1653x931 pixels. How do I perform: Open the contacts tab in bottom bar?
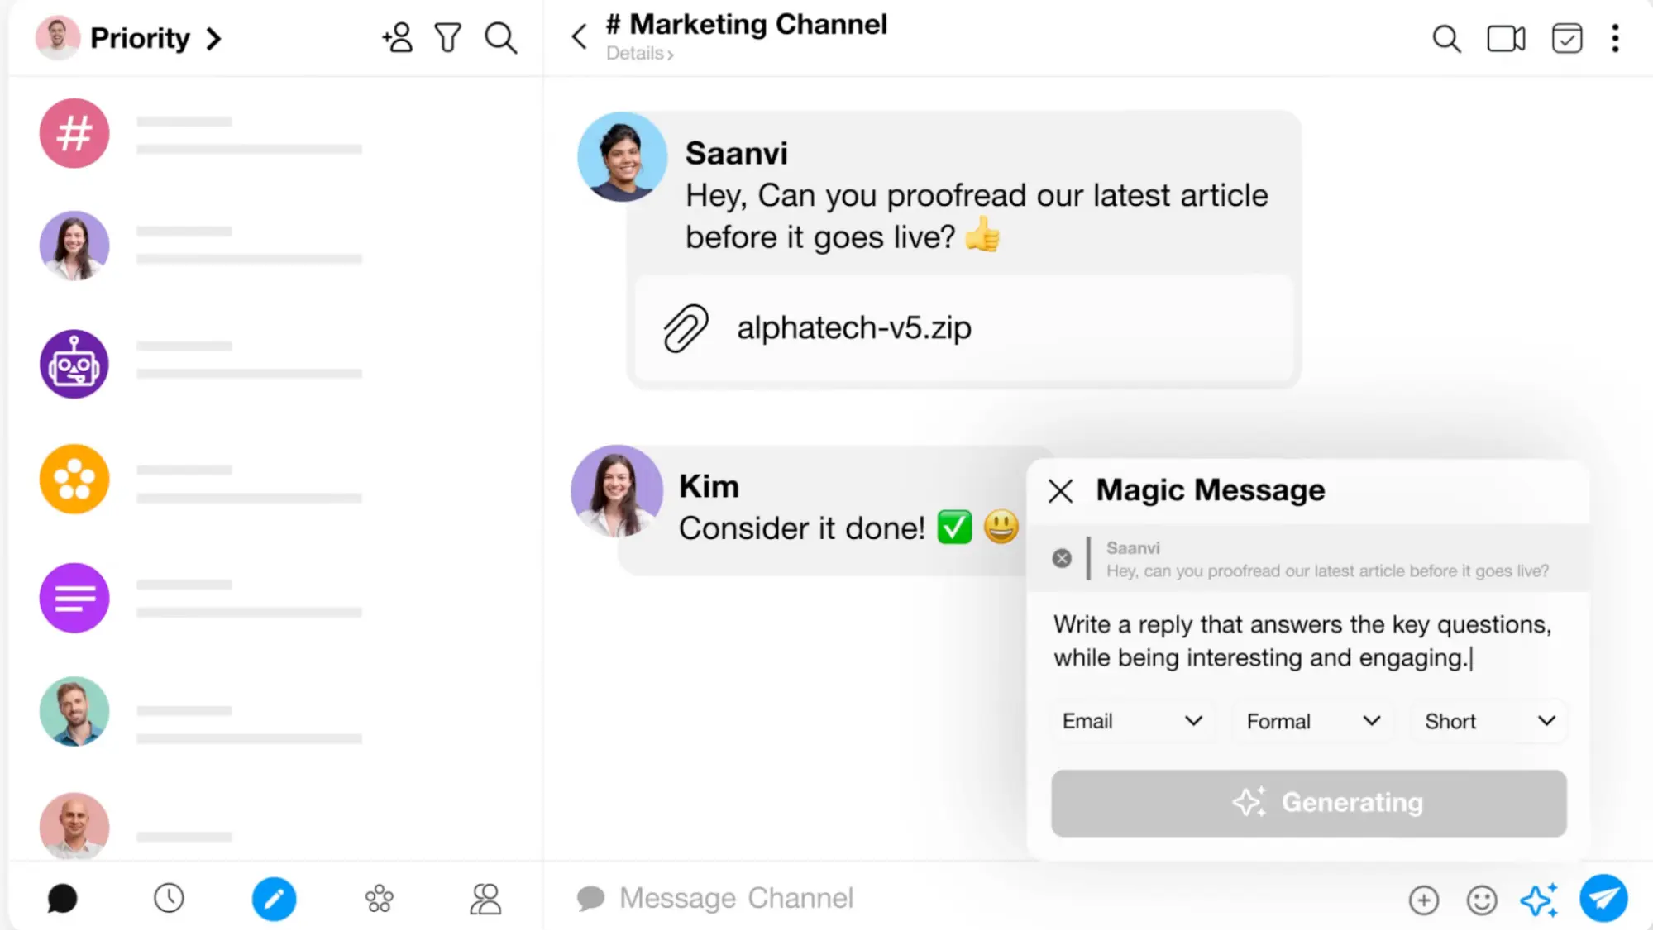485,899
